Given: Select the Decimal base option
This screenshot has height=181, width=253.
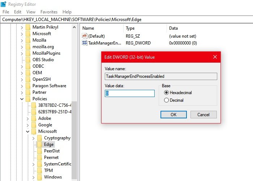Looking at the screenshot, I should click(x=166, y=100).
